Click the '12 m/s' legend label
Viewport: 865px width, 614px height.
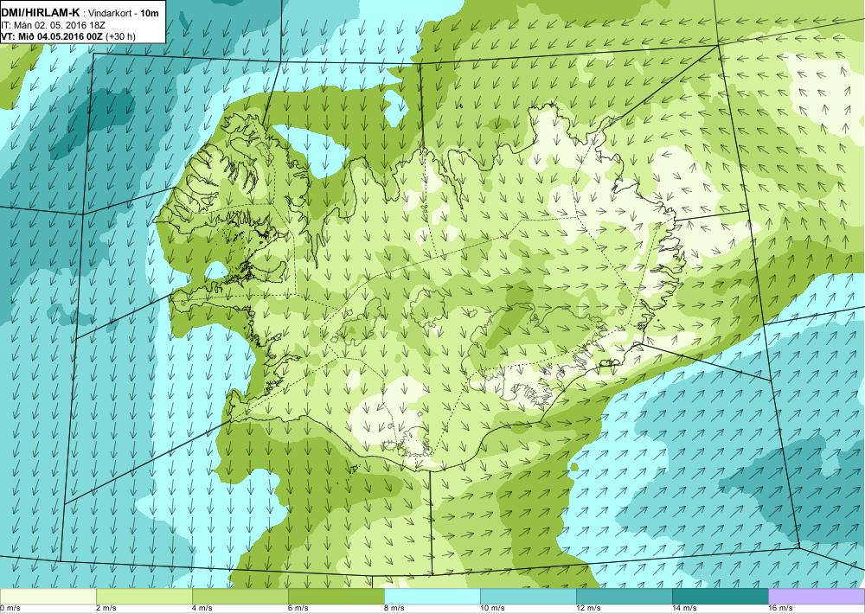point(588,609)
